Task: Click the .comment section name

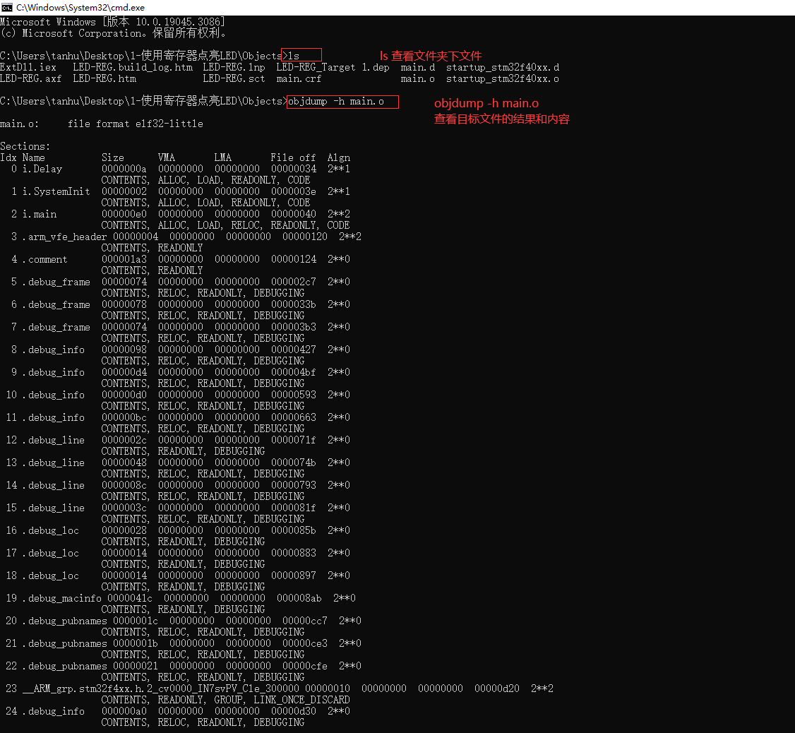Action: coord(44,260)
